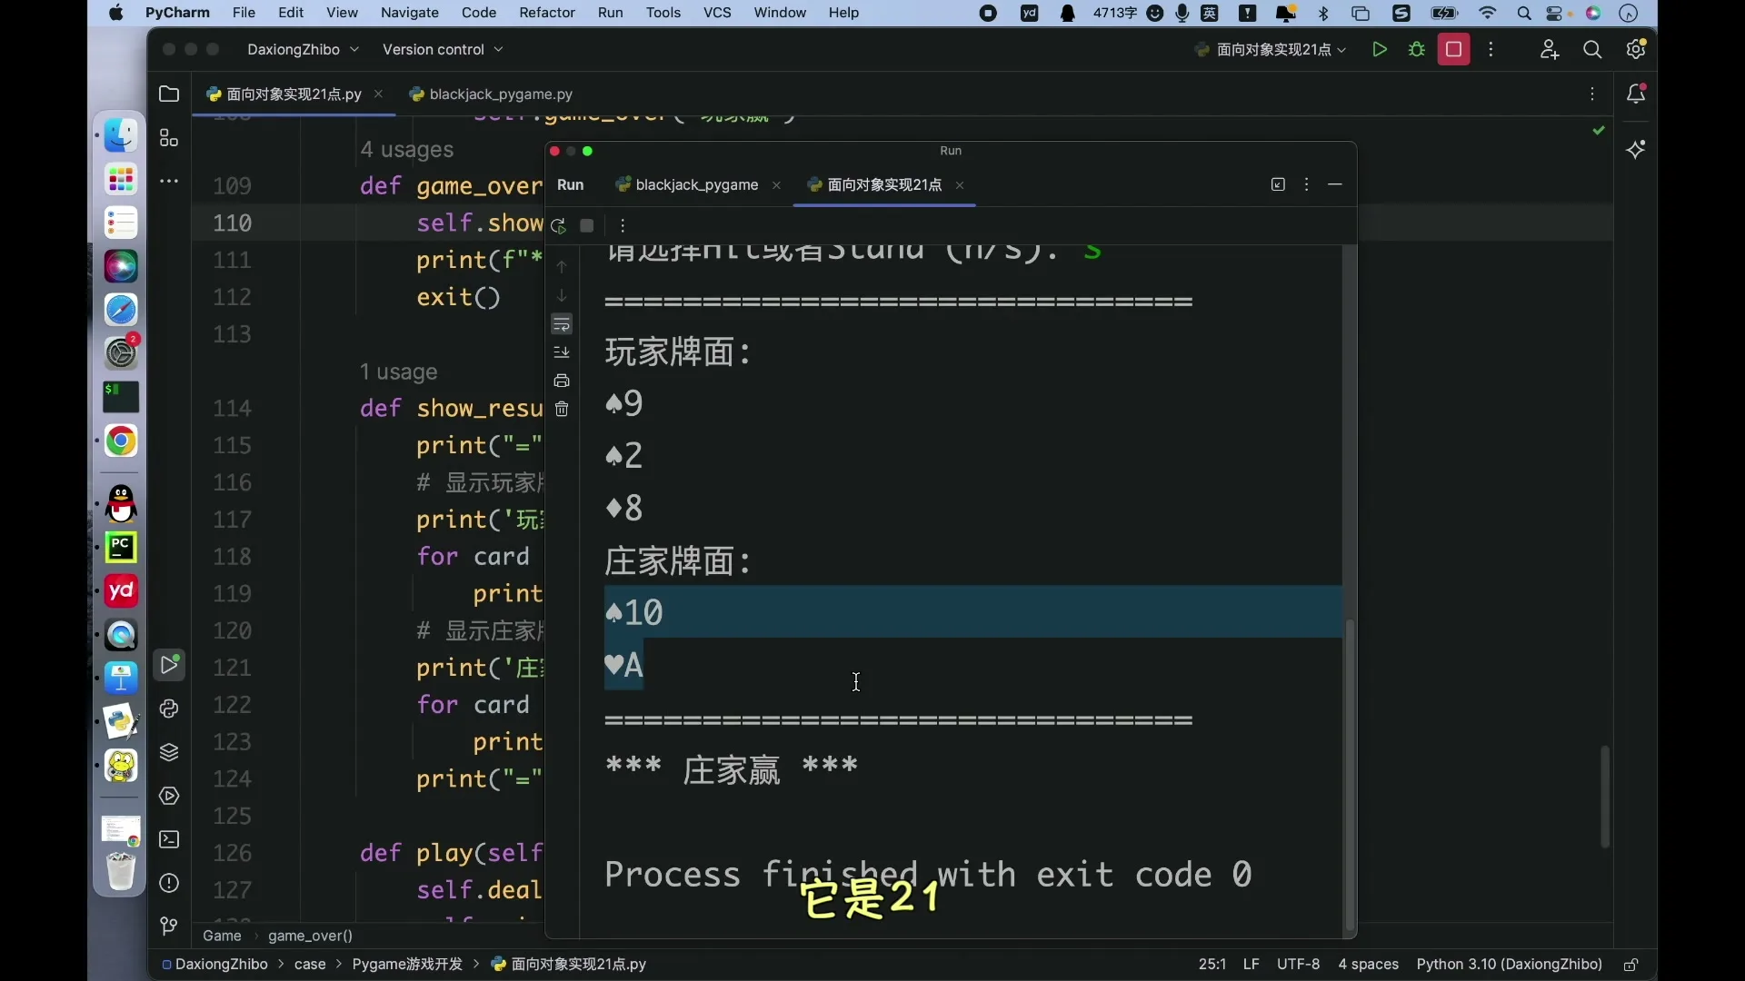Click stop square in Run panel toolbar
Screen dimensions: 1745x981
[587, 225]
